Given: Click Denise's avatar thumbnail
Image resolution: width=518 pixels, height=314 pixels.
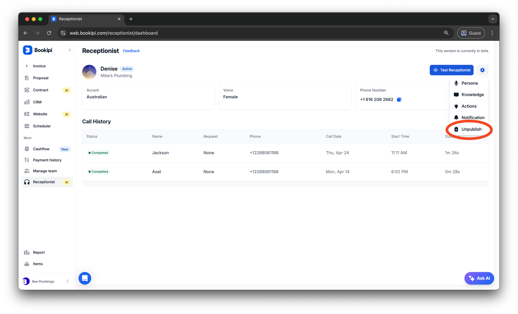Looking at the screenshot, I should pos(89,72).
